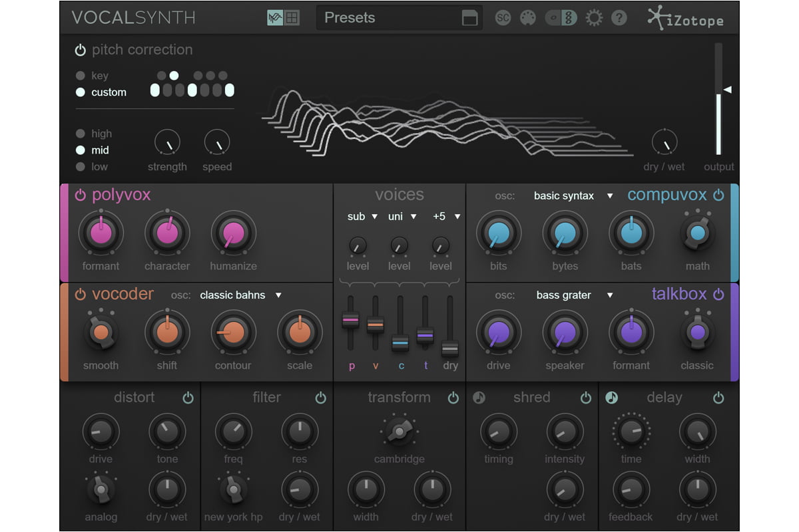Click the talkbox classic mode selector
The image size is (799, 532).
click(x=697, y=332)
